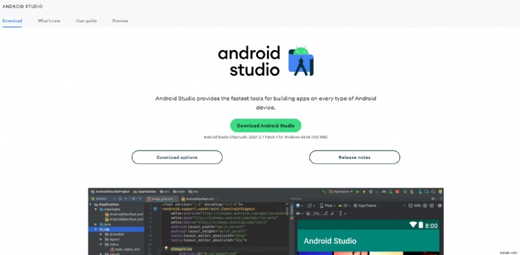
Task: Click the yellow lightbulb hint beside ImageView
Action: point(166,248)
